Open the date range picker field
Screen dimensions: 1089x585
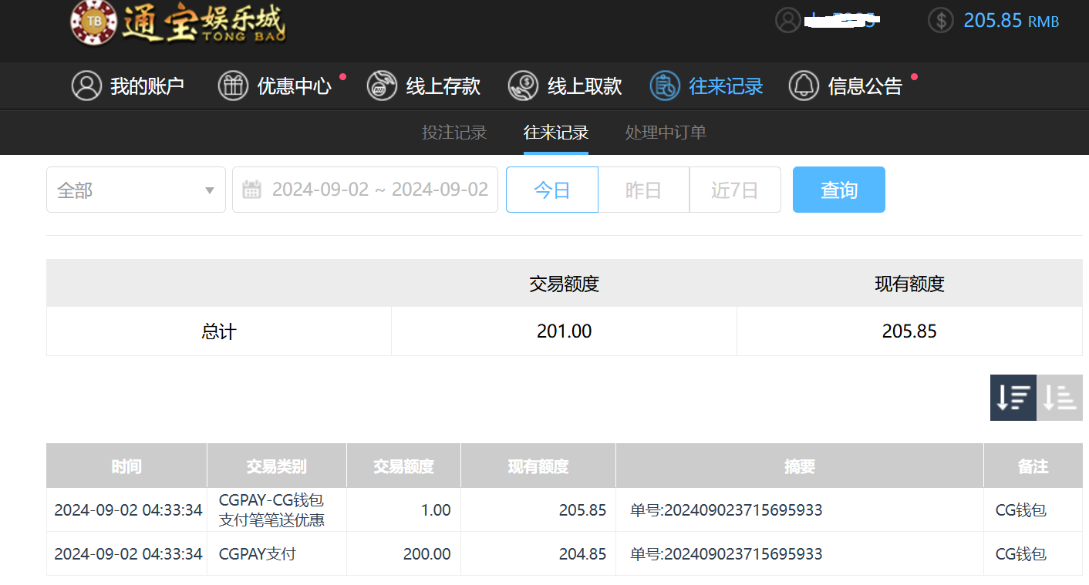point(378,190)
